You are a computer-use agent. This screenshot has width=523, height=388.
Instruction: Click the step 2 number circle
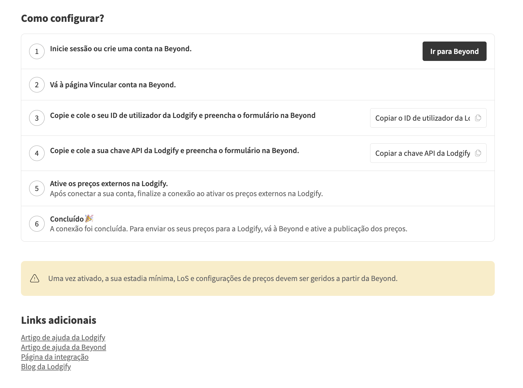[x=37, y=85]
